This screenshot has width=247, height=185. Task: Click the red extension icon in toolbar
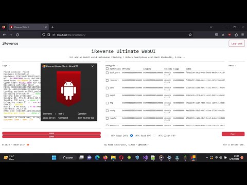[230, 35]
